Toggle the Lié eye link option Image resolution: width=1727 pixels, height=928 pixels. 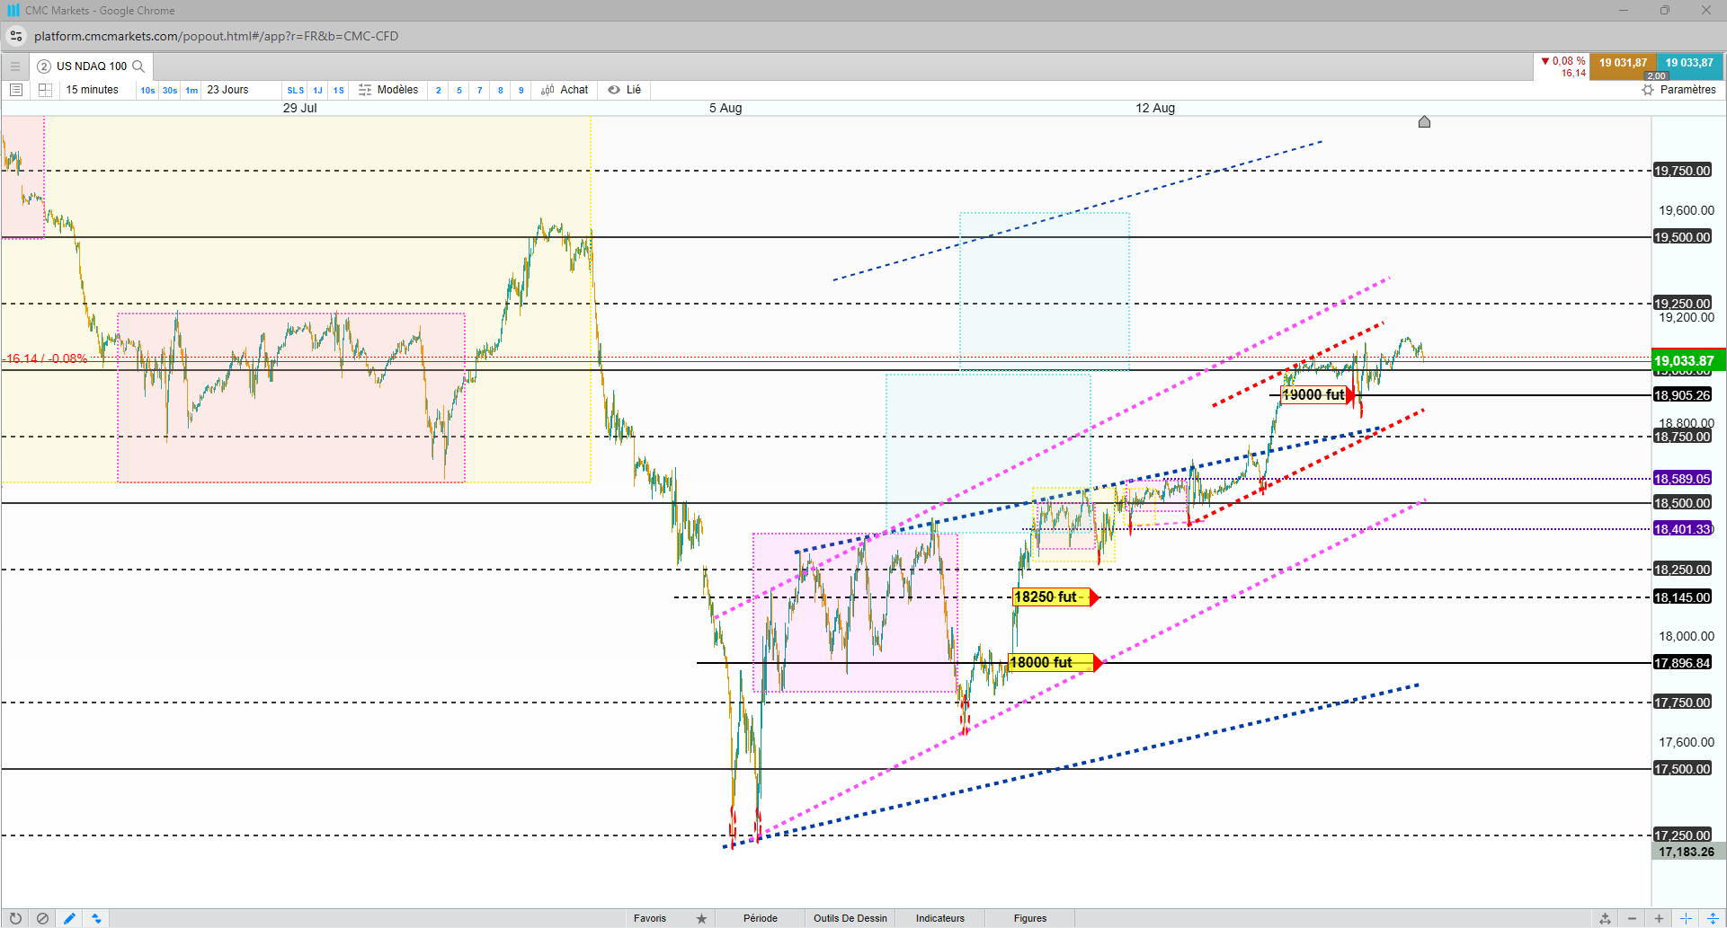(x=624, y=90)
